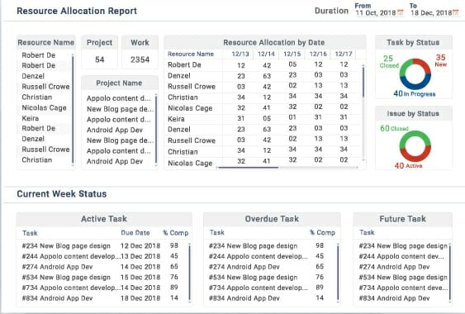The height and width of the screenshot is (314, 465).
Task: Select Nicolas Cage in the Resource Name list
Action: (44, 107)
